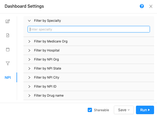Open the edit pencil sidebar tab

[x=8, y=21]
